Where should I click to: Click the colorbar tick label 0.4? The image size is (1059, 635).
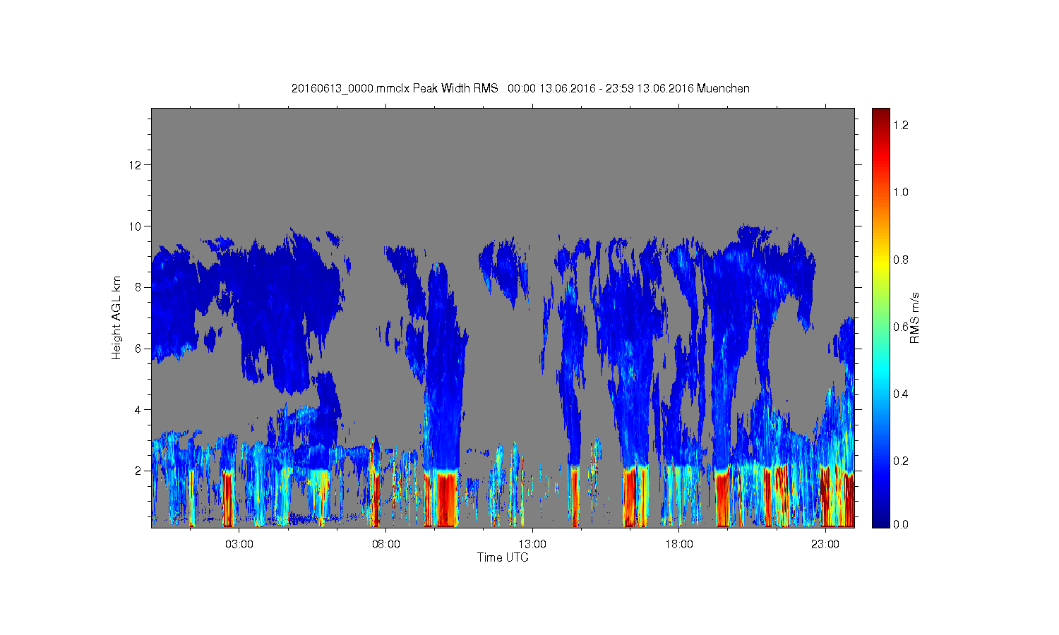tap(900, 394)
